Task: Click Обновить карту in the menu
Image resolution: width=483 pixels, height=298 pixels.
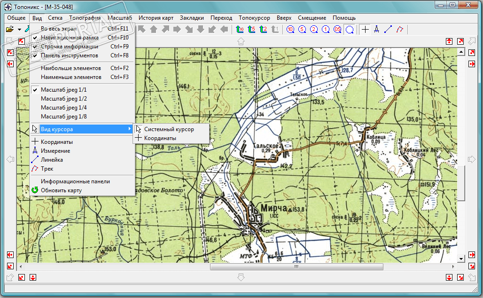Action: click(x=61, y=190)
